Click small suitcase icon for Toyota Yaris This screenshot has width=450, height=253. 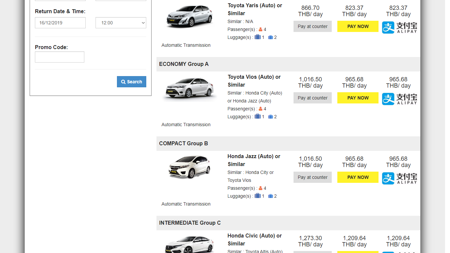270,38
